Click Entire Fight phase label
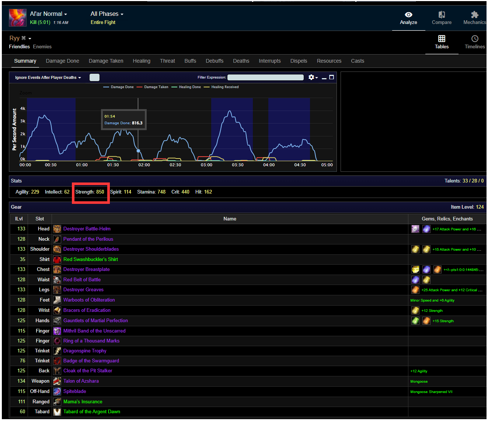 (103, 22)
